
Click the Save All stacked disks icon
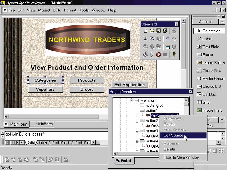point(165,31)
